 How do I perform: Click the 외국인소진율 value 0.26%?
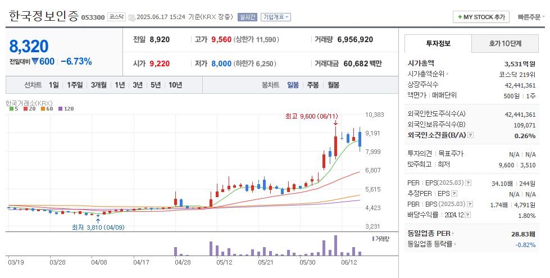click(x=525, y=136)
